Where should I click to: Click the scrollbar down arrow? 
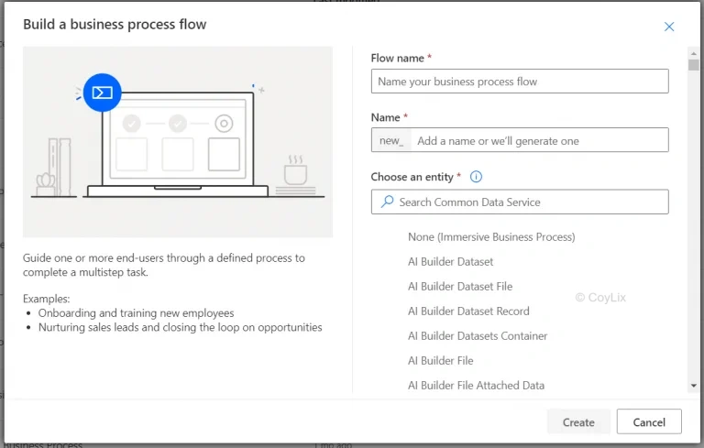coord(694,386)
